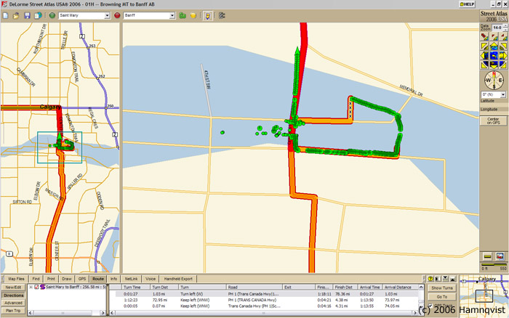The image size is (509, 318).
Task: Increase the Data Zoom level stepper
Action: (505, 26)
